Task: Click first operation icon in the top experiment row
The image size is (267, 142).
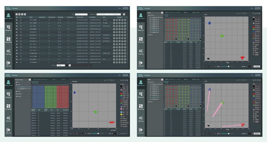Action: pos(114,20)
